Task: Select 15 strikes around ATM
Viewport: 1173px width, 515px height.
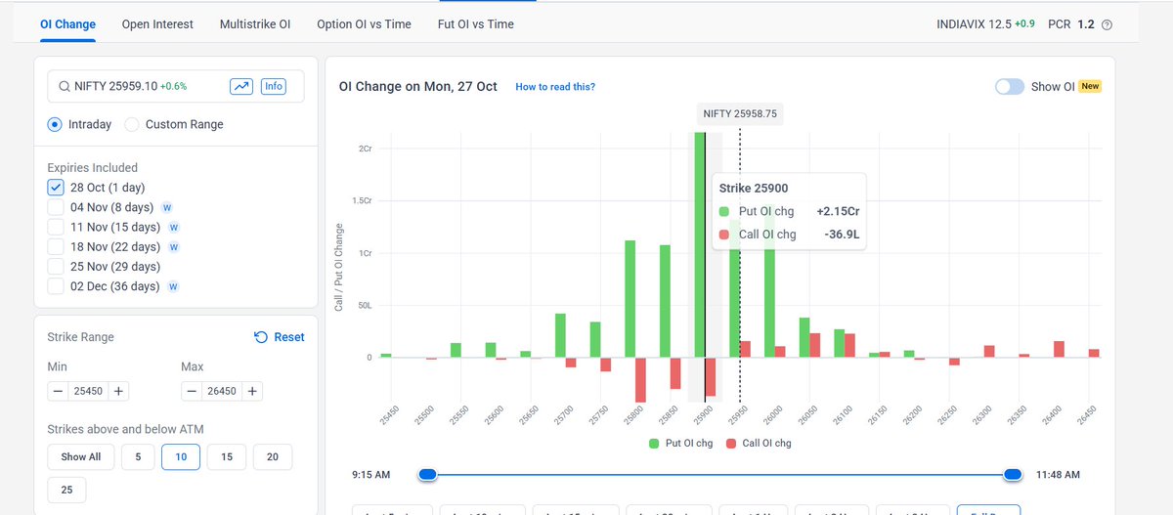Action: tap(227, 456)
